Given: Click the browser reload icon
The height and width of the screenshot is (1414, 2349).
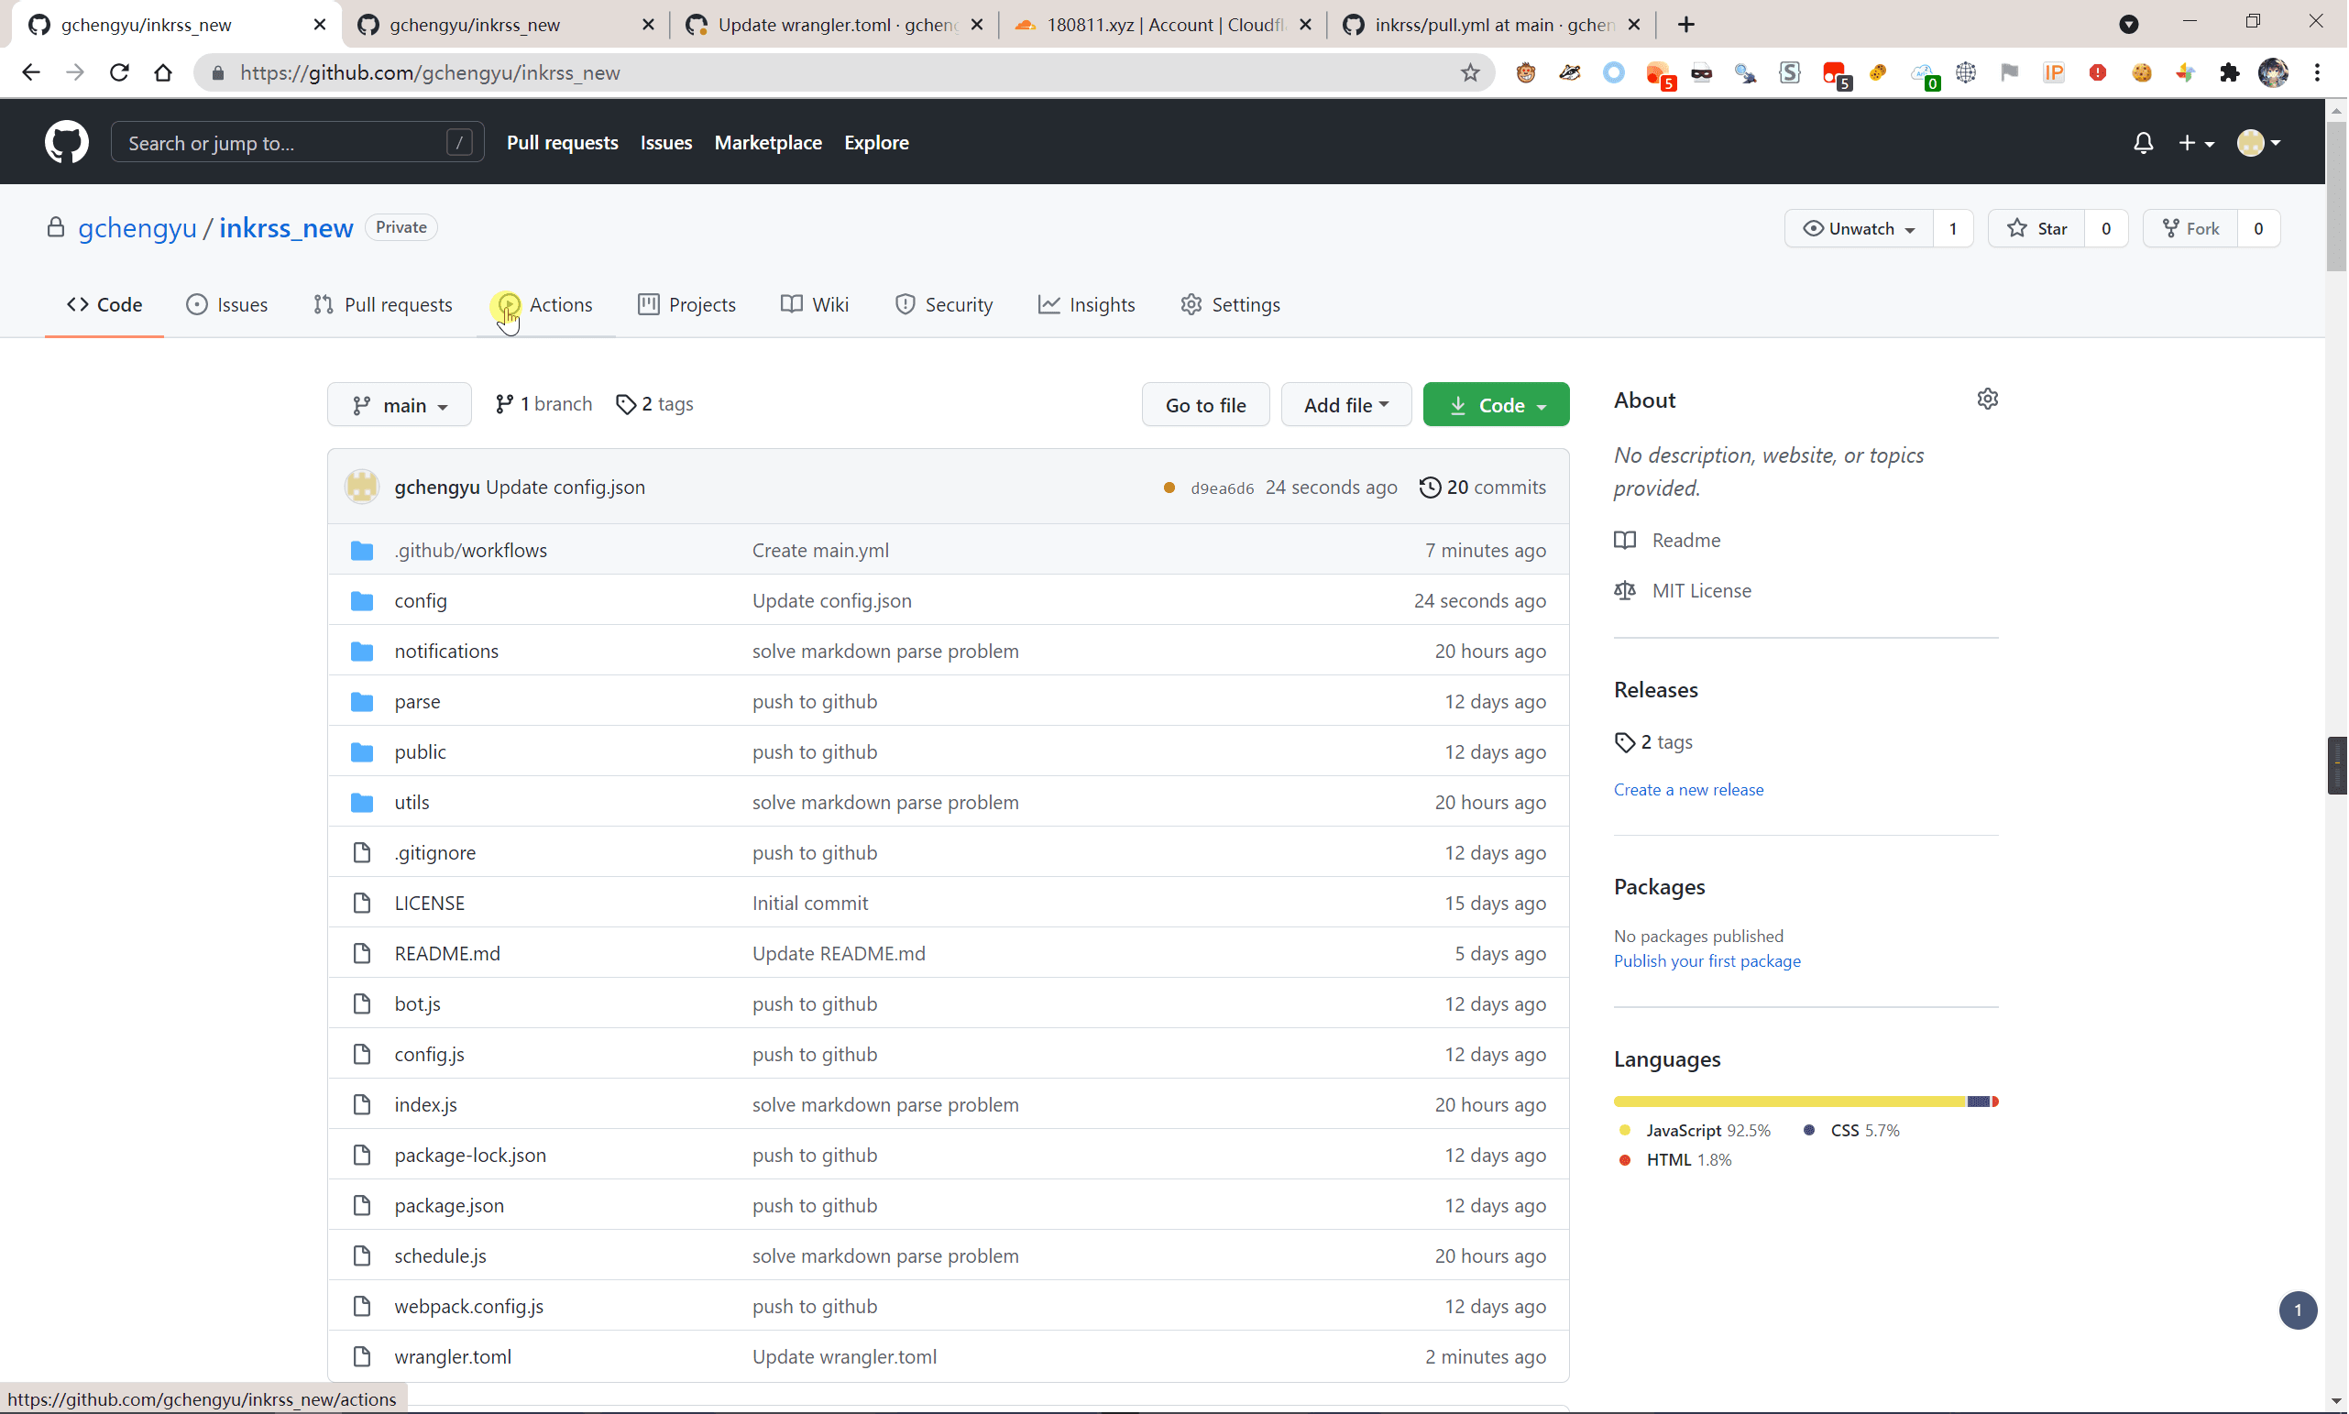Looking at the screenshot, I should click(119, 73).
